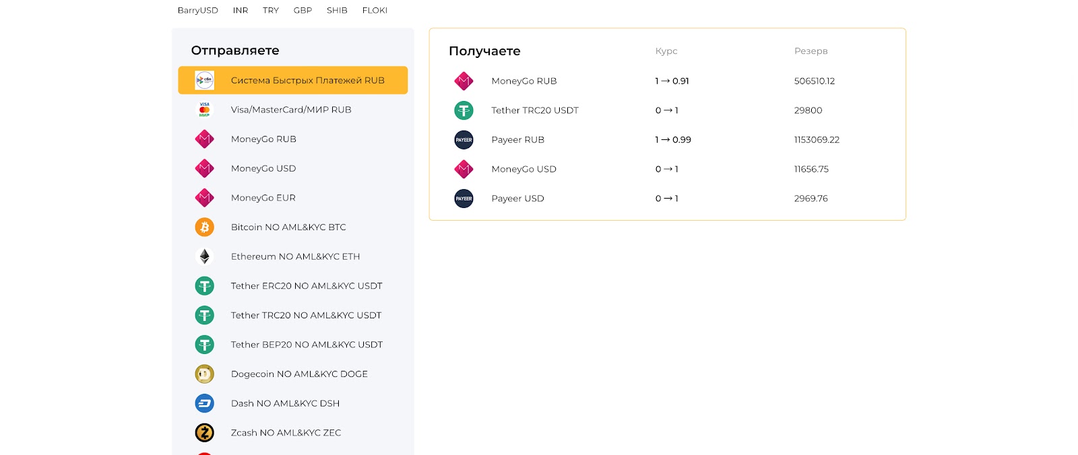Click the MoneyGo RUB reserve 506510.12

pos(815,81)
